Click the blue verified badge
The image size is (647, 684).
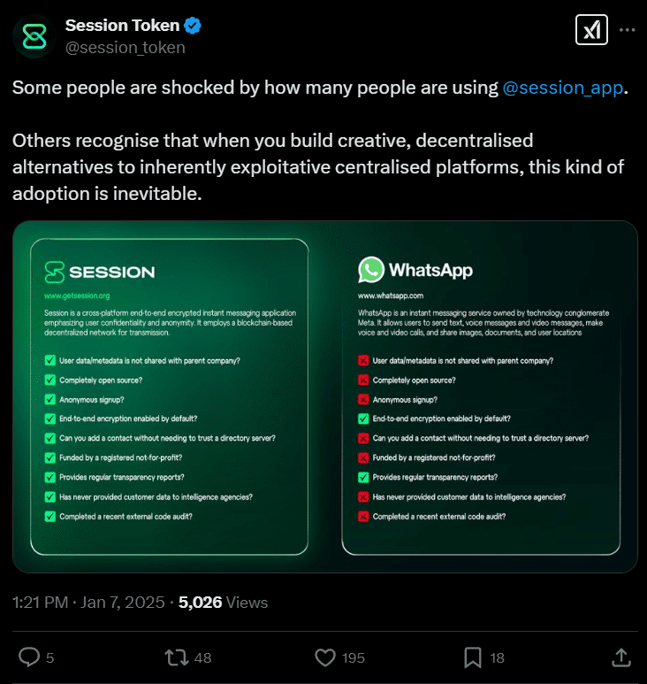pos(192,26)
